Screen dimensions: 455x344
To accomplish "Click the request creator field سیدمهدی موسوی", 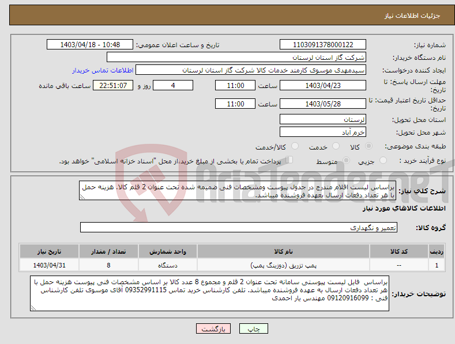I will [x=251, y=70].
